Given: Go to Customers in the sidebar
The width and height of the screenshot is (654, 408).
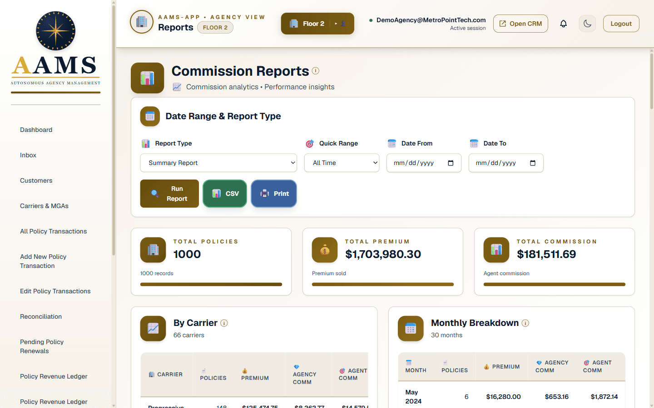Looking at the screenshot, I should coord(36,180).
